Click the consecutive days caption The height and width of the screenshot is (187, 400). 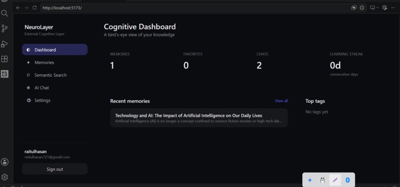[344, 75]
